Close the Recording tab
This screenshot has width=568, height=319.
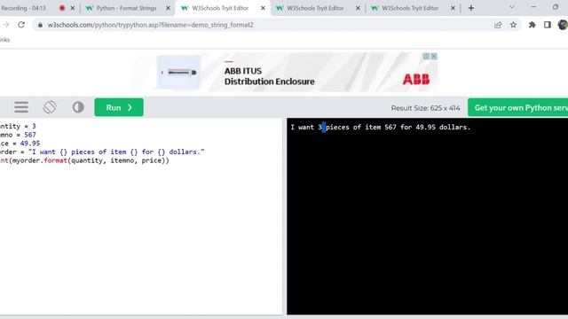tap(73, 8)
